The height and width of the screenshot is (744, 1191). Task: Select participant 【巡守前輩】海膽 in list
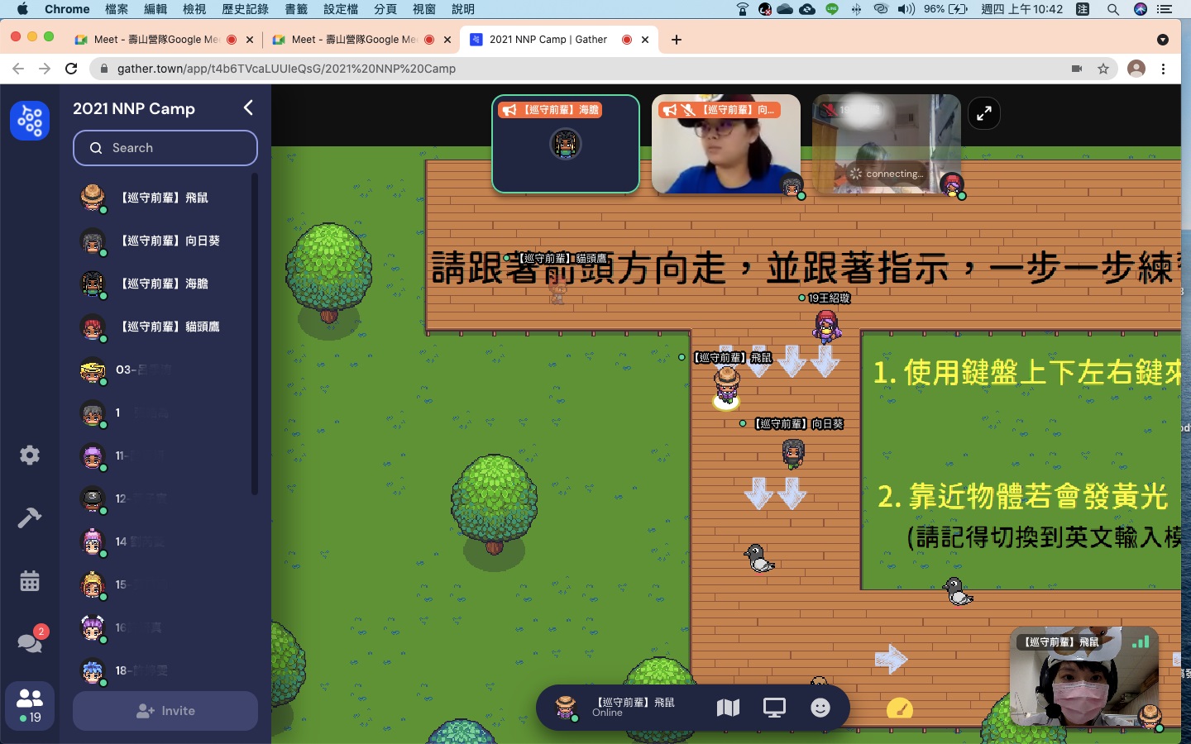(x=164, y=284)
